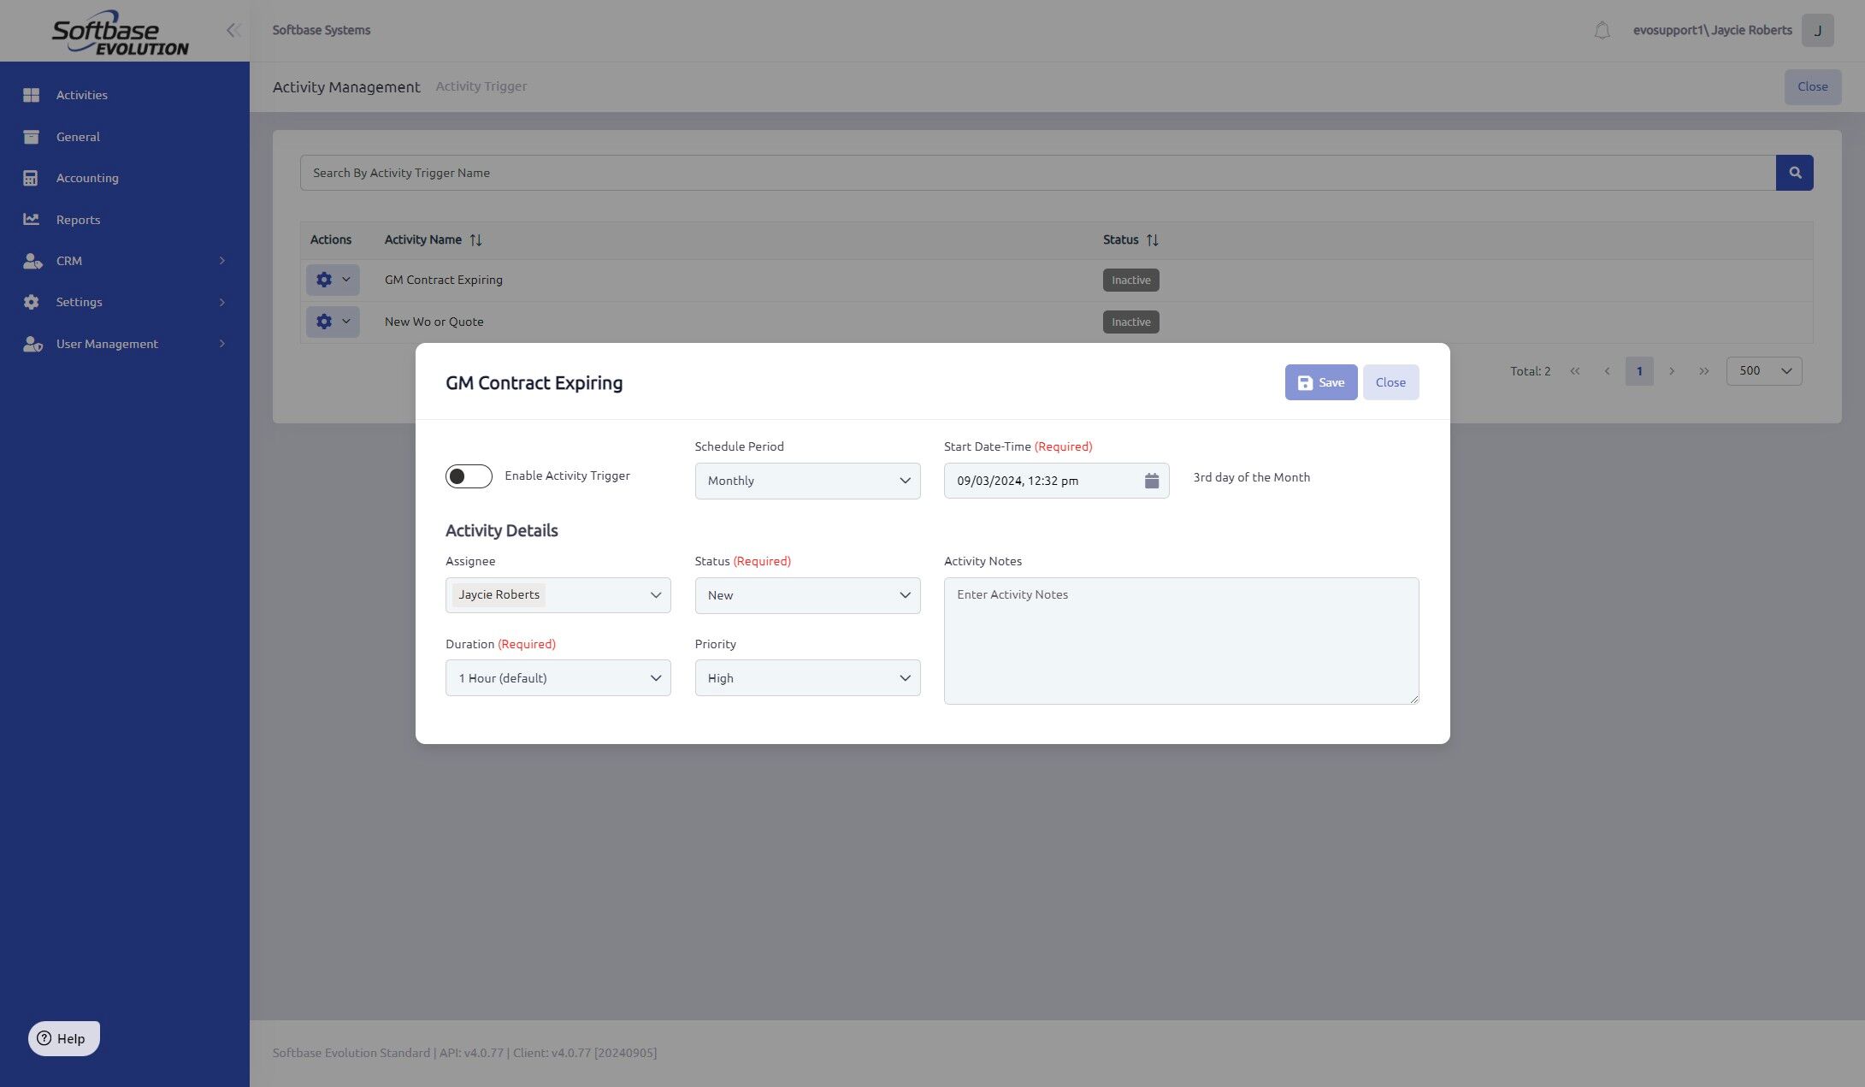1865x1087 pixels.
Task: Open the Duration dropdown
Action: click(x=558, y=678)
